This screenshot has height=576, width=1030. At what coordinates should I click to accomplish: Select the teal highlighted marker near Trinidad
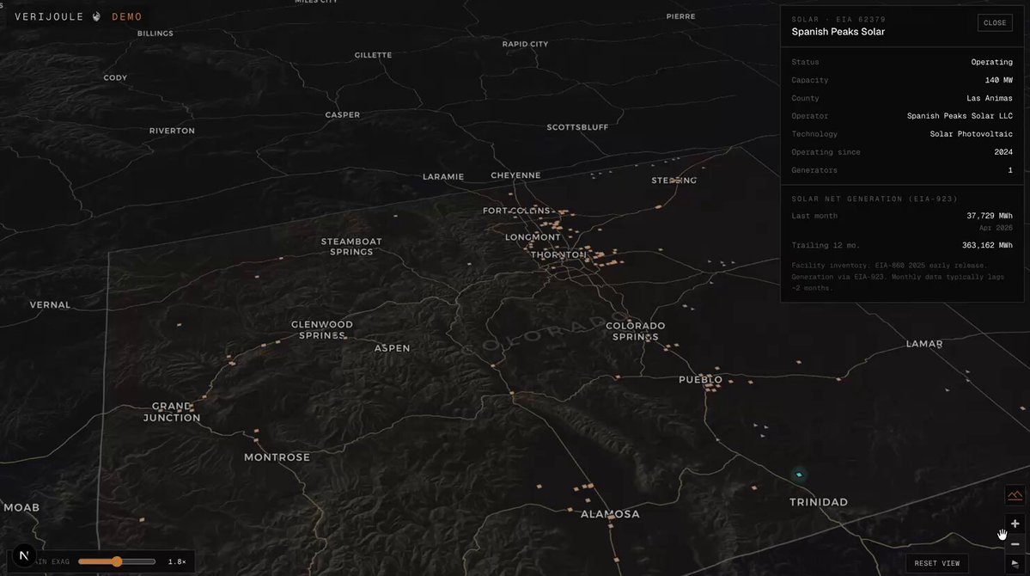tap(799, 474)
